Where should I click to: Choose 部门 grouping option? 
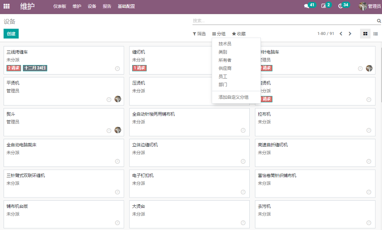click(223, 84)
